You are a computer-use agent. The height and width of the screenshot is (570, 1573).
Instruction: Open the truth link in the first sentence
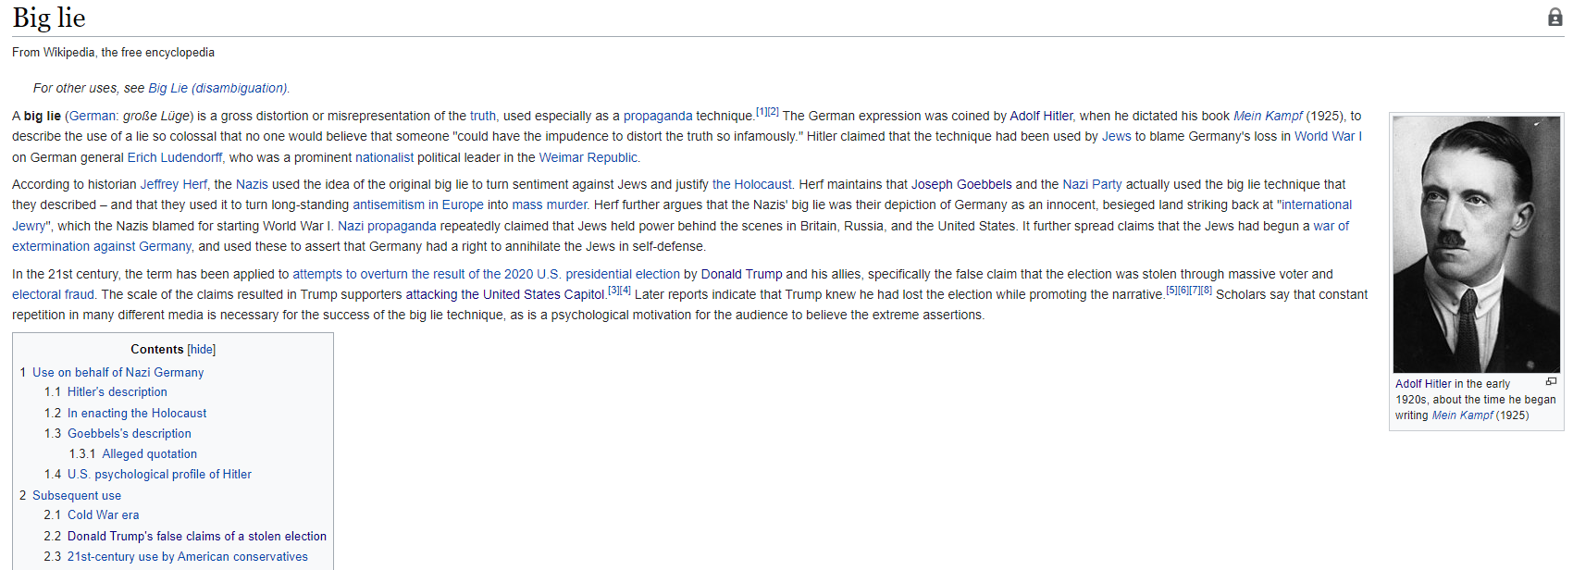pyautogui.click(x=483, y=116)
